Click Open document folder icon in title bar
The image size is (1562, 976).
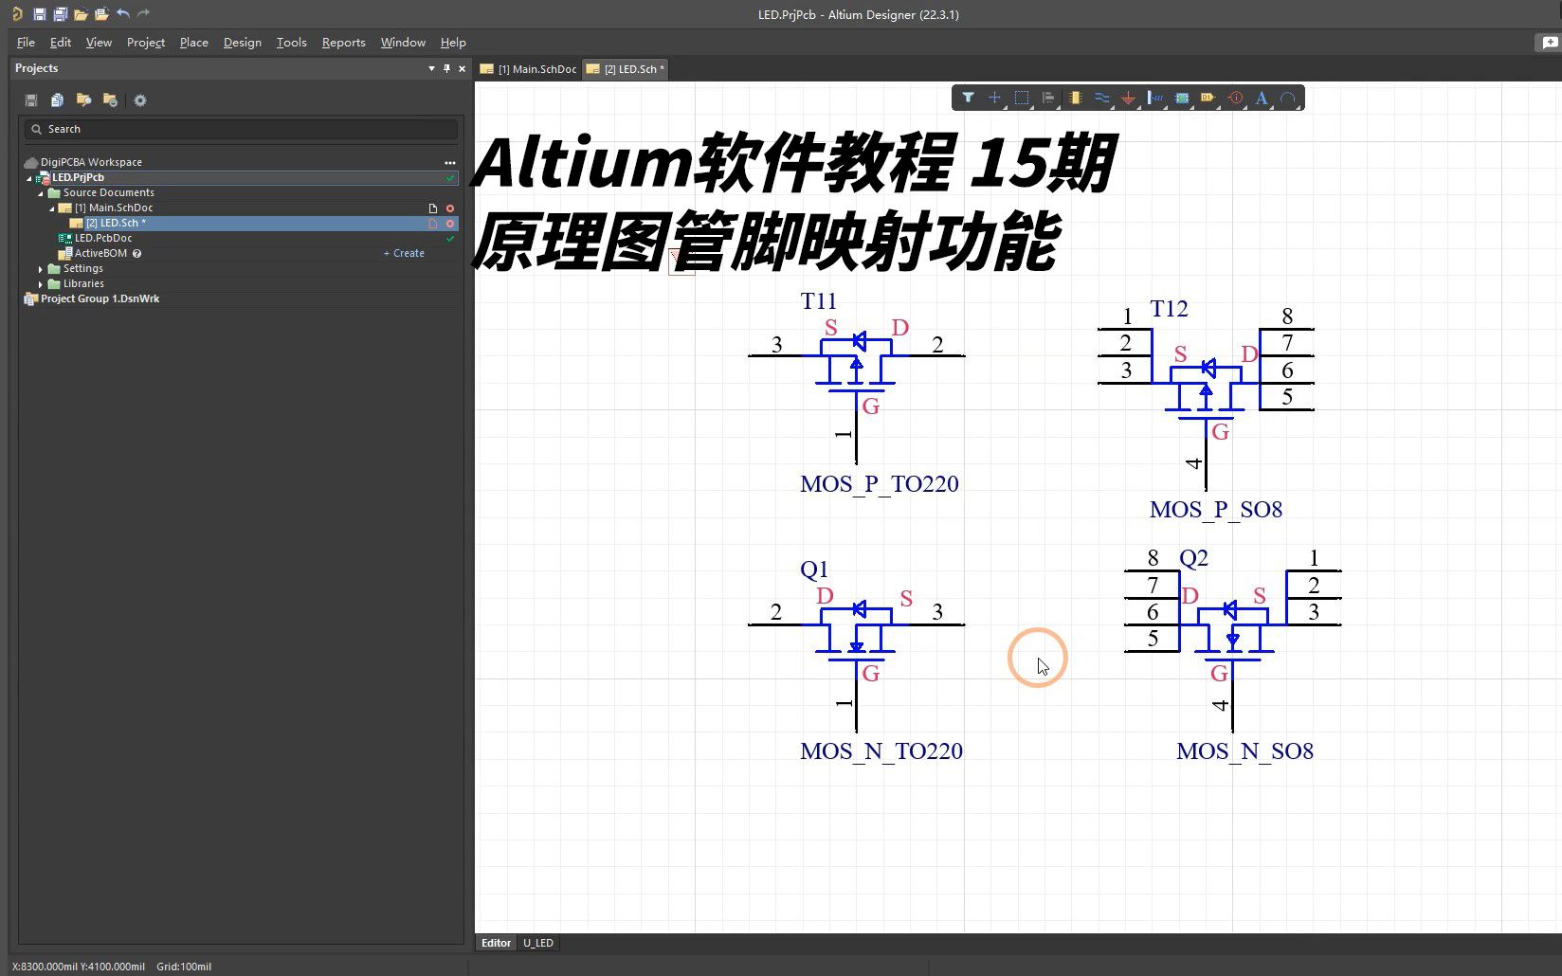tap(81, 14)
